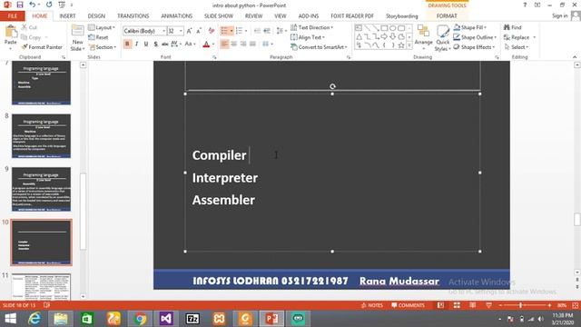Screen dimensions: 581x327
Task: Toggle the Notes pane in status bar
Action: (371, 305)
